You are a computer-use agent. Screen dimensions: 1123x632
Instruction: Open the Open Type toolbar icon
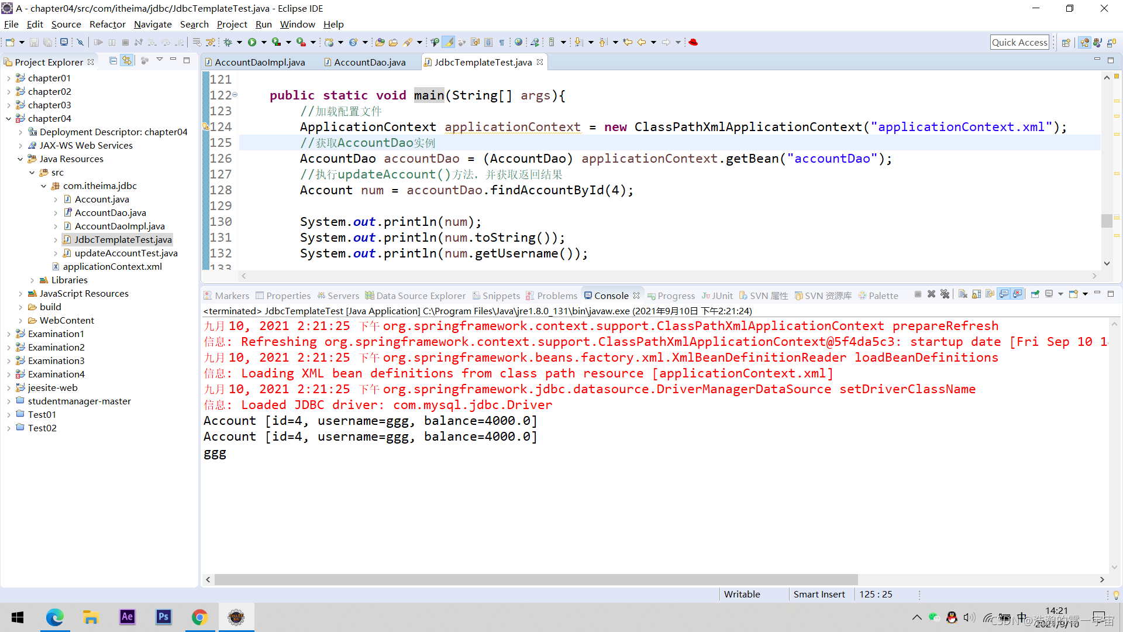pyautogui.click(x=380, y=42)
